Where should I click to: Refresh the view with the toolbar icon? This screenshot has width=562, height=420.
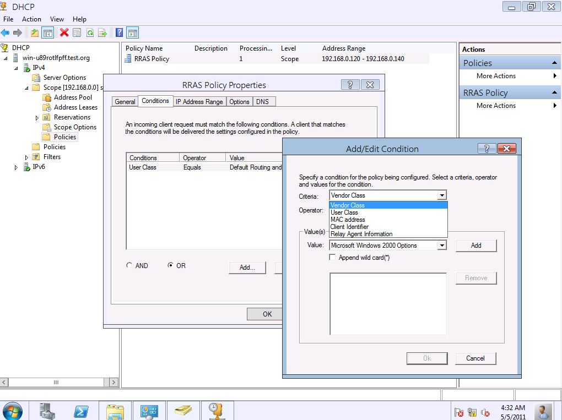click(x=90, y=33)
